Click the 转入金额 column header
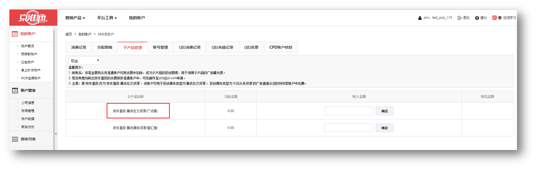The image size is (536, 169). pyautogui.click(x=359, y=96)
